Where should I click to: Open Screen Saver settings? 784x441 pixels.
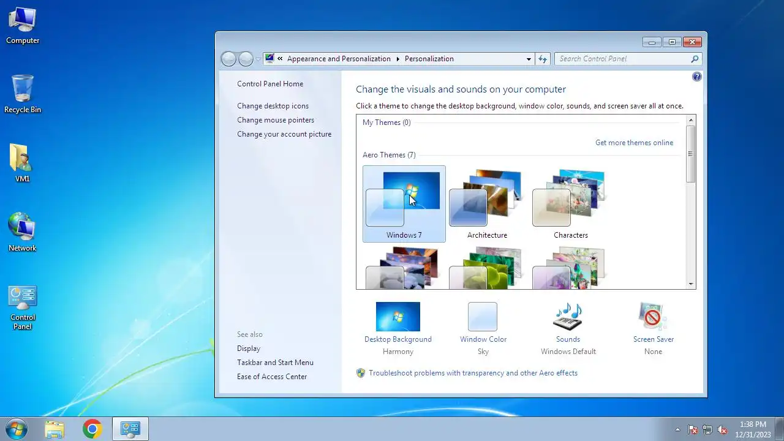(654, 328)
